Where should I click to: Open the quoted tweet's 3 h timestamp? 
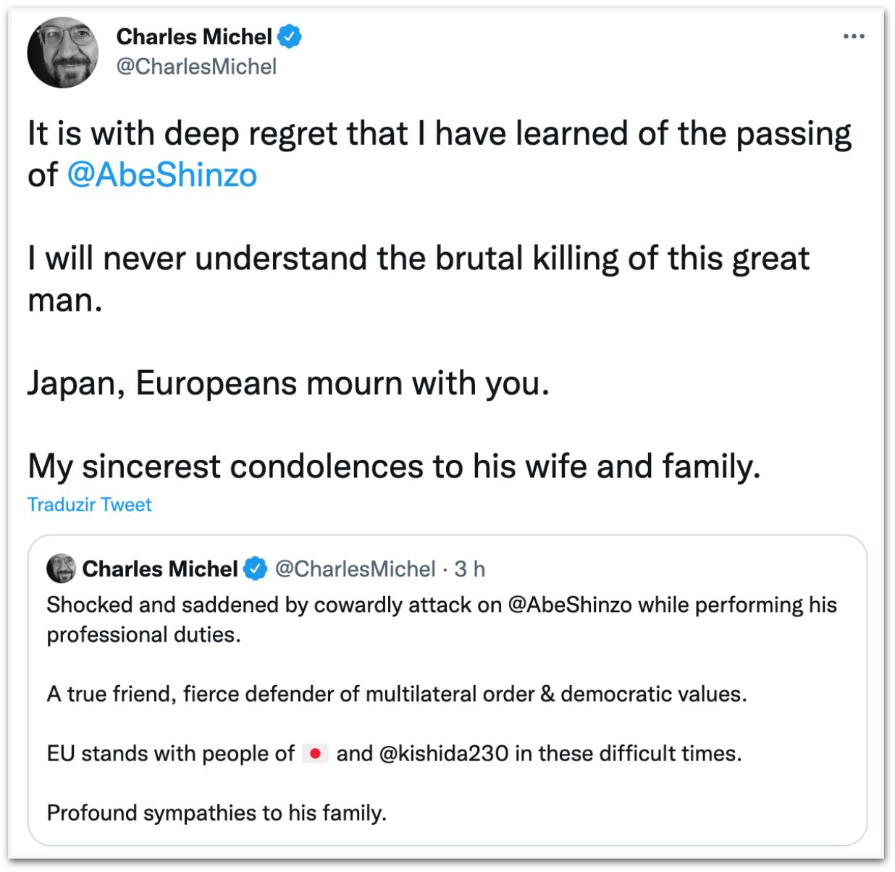tap(470, 569)
